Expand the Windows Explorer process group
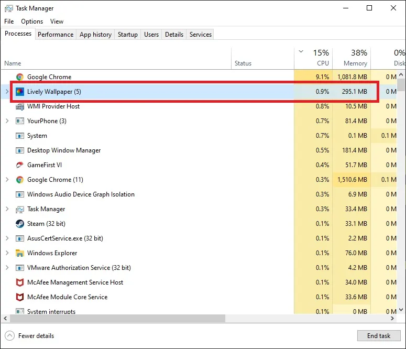Image resolution: width=406 pixels, height=349 pixels. (7, 253)
